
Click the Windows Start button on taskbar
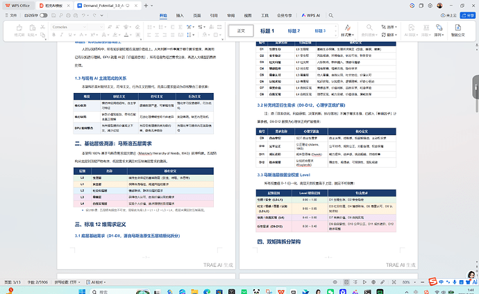[82, 291]
